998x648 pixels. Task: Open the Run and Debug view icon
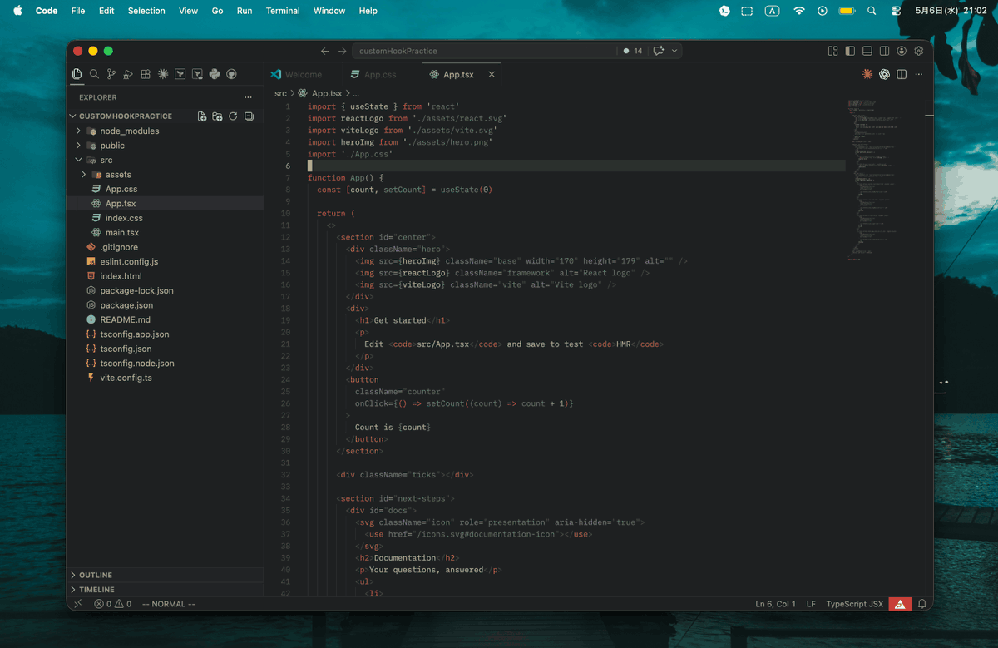click(x=128, y=74)
